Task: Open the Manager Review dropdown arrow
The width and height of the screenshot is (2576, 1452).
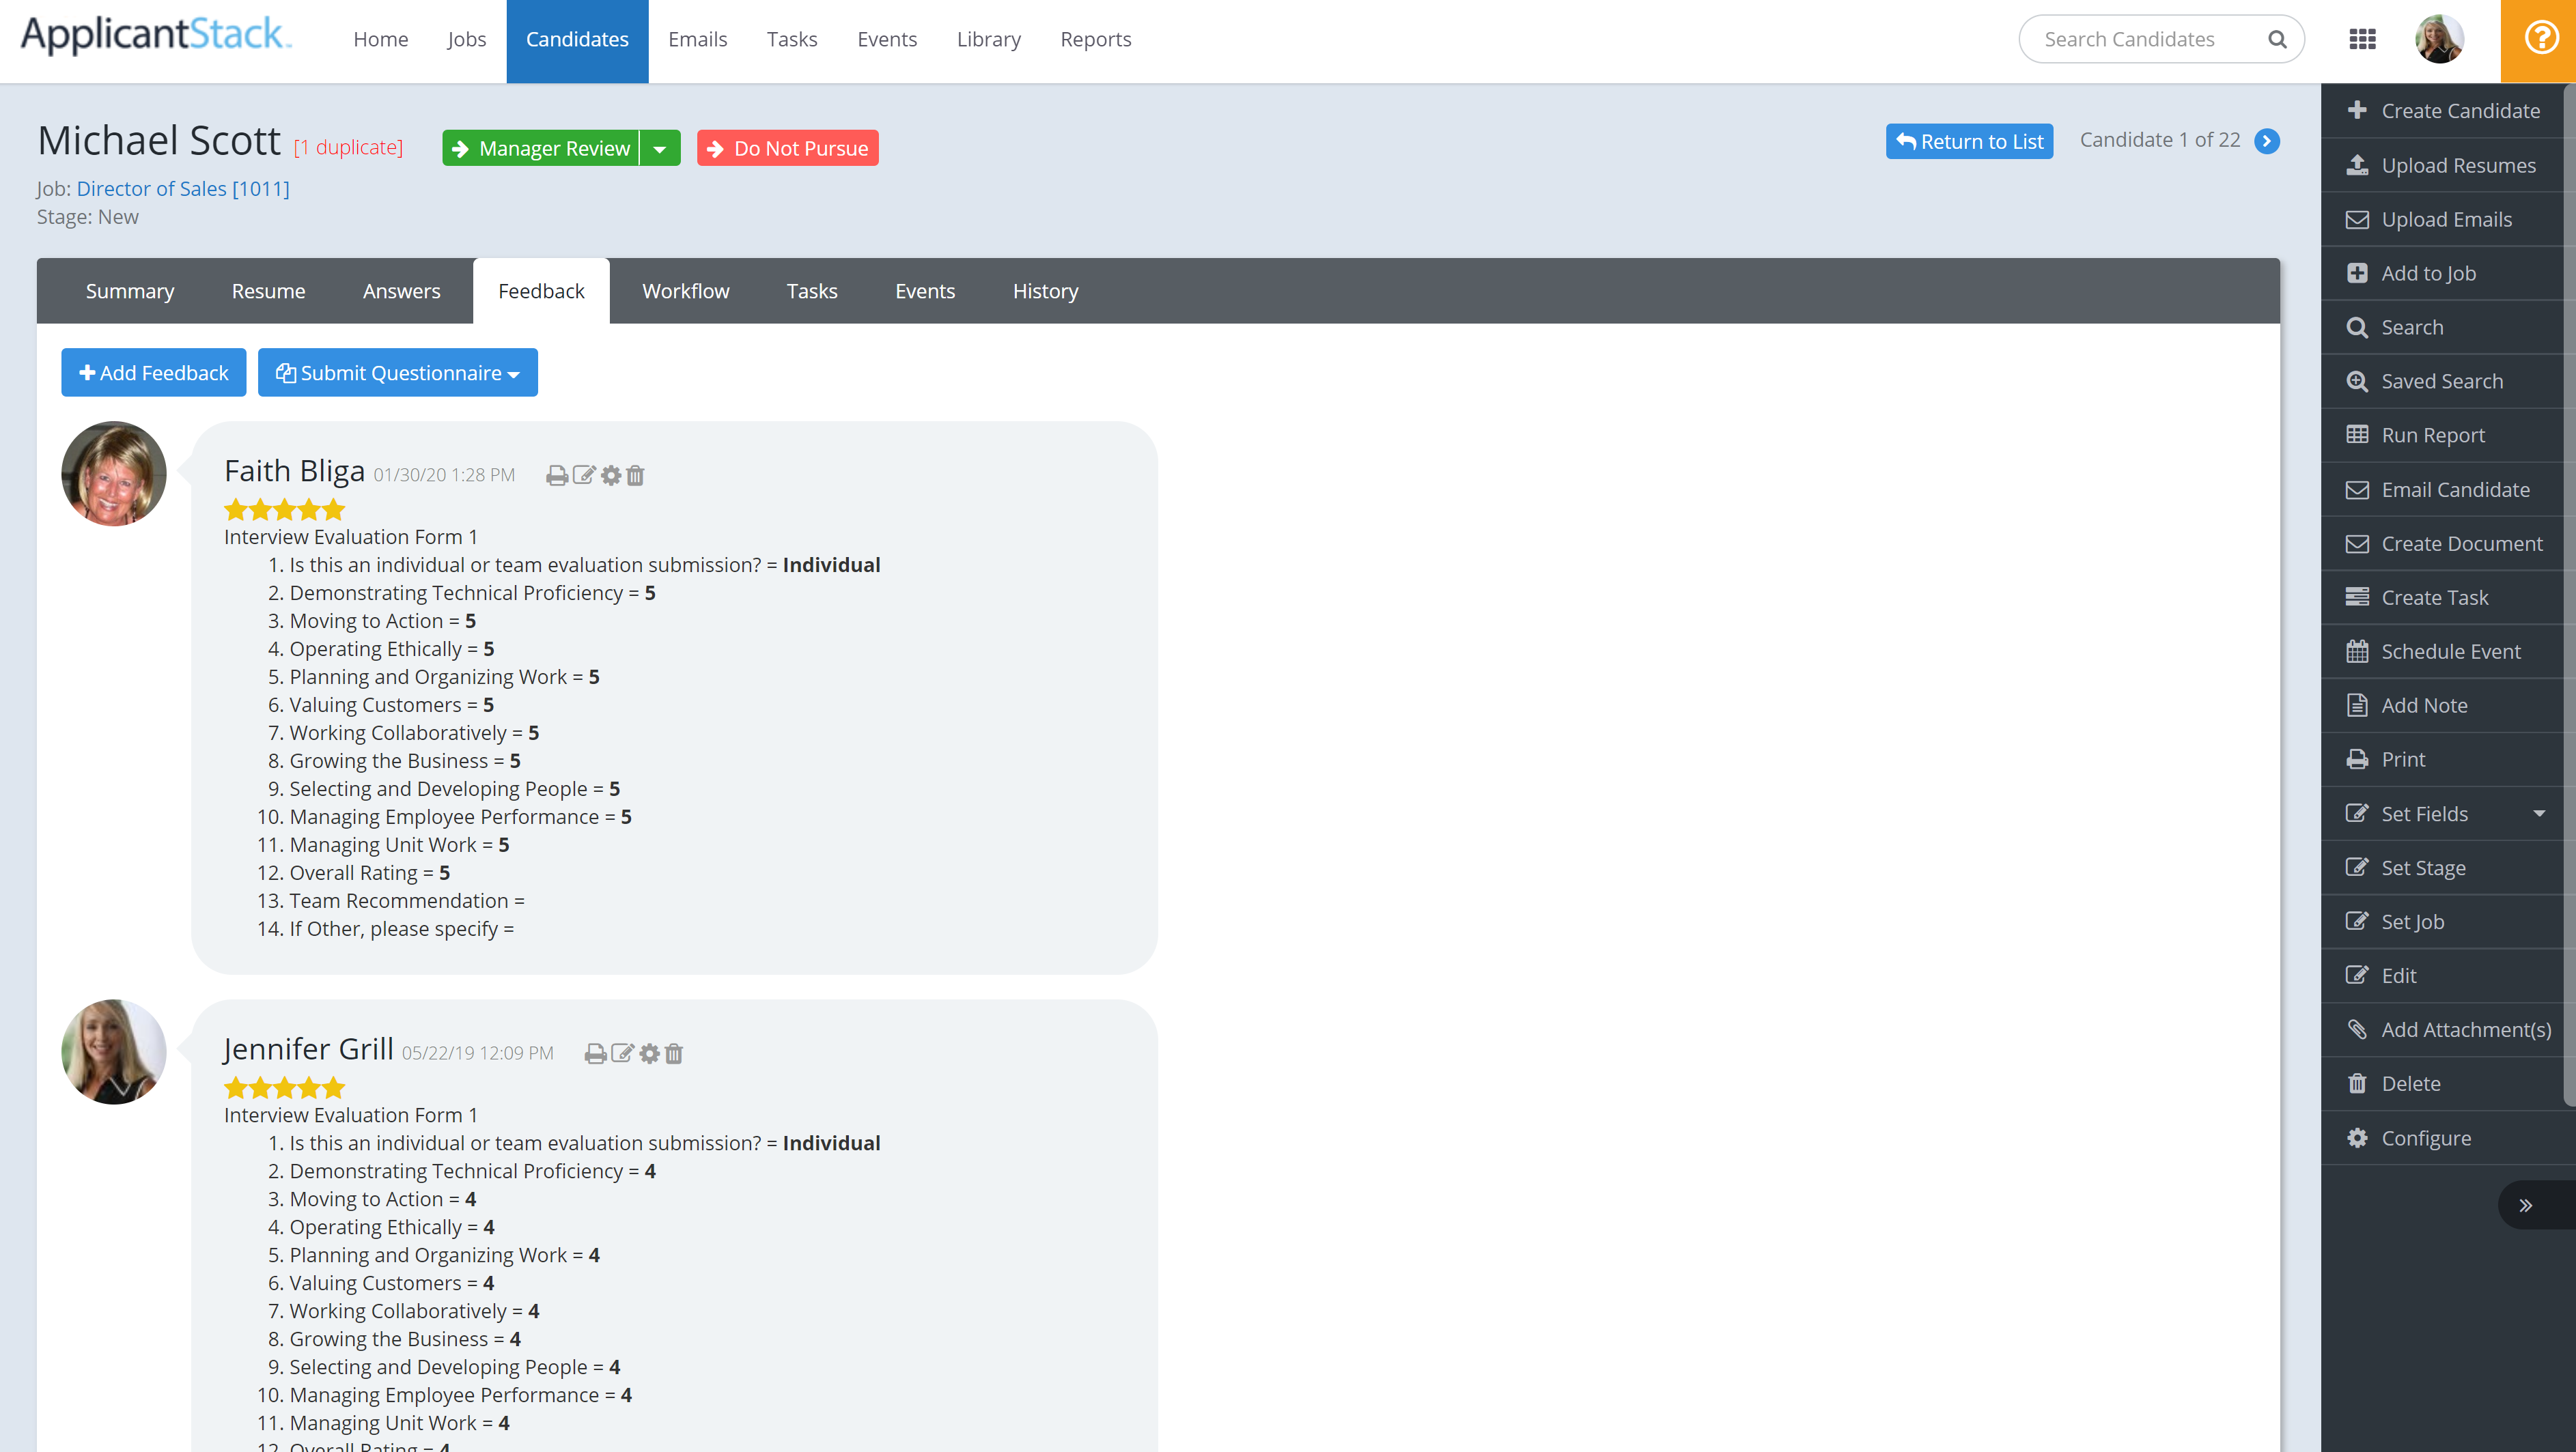Action: (x=660, y=148)
